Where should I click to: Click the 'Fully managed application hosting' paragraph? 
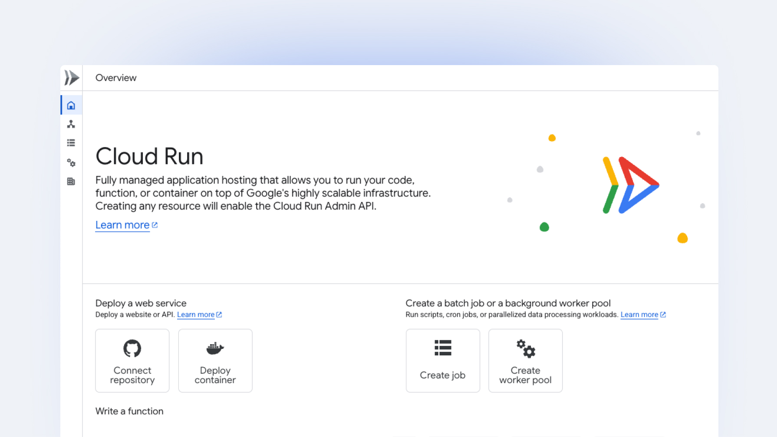click(263, 193)
